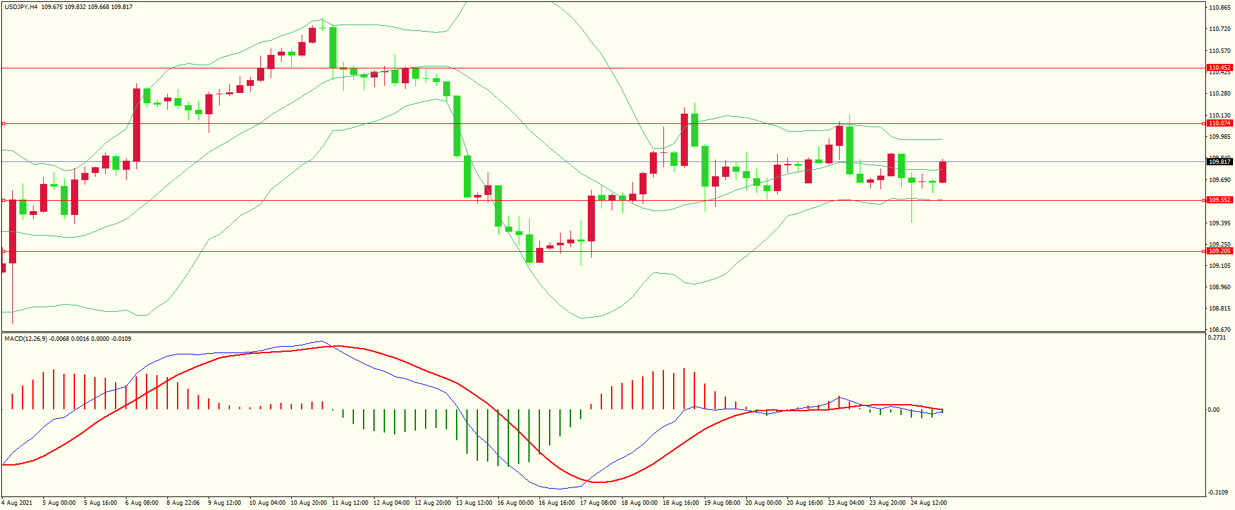This screenshot has width=1235, height=510.
Task: Click the 12 Aug 20:00 time label
Action: tap(433, 503)
